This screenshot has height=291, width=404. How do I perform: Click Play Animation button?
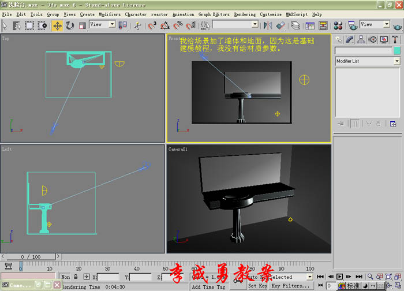coord(339,277)
